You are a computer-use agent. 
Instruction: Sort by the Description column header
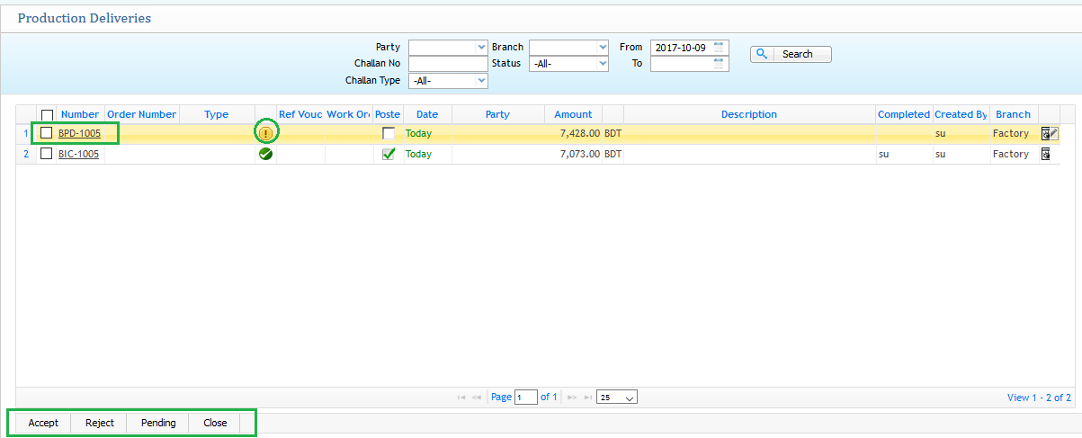pyautogui.click(x=749, y=114)
